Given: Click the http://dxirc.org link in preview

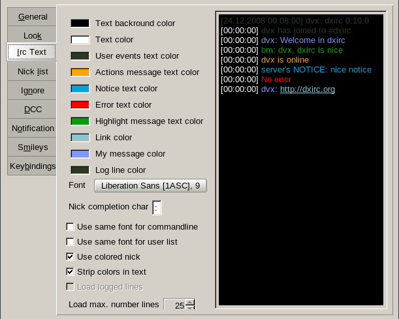Looking at the screenshot, I should tap(308, 89).
